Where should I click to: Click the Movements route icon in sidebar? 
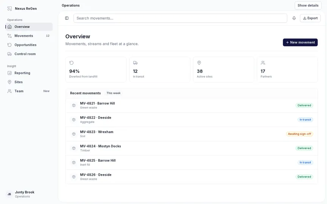click(9, 36)
